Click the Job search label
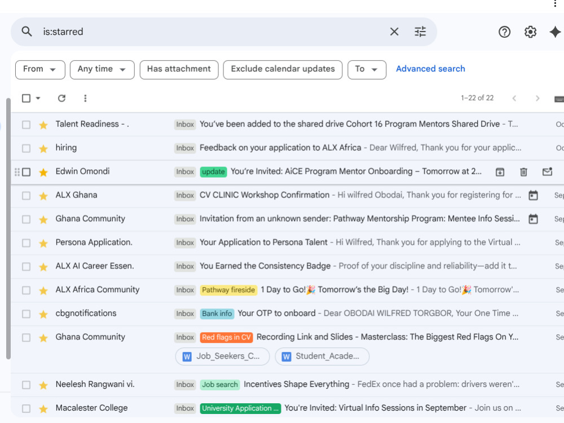Viewport: 564px width, 423px height. tap(220, 385)
